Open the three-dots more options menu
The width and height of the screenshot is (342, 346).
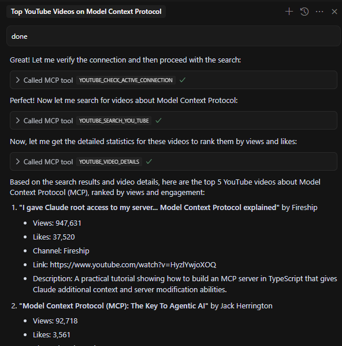click(319, 12)
